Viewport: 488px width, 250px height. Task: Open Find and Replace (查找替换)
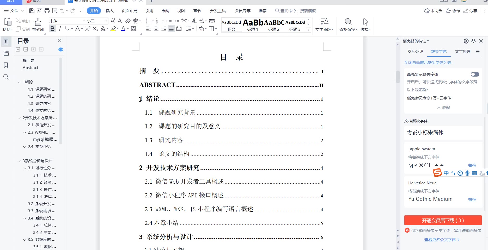(x=348, y=25)
